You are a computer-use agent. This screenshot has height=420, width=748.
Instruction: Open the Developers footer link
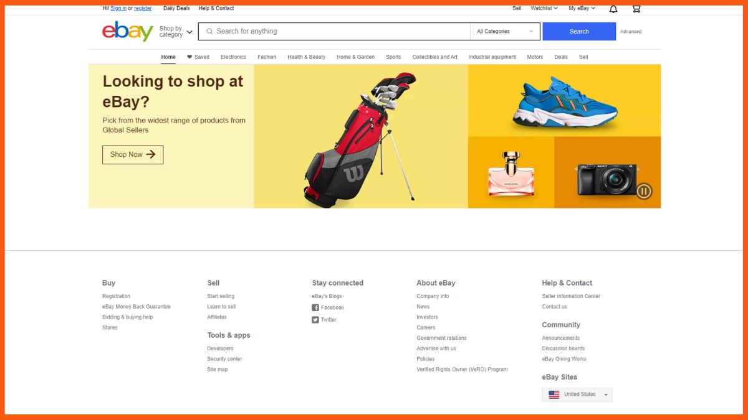coord(220,348)
